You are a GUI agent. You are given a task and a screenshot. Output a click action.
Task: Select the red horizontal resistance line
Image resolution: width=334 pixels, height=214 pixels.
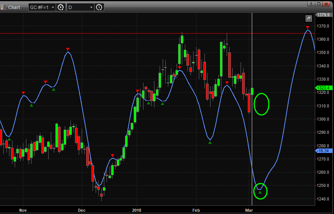point(113,34)
